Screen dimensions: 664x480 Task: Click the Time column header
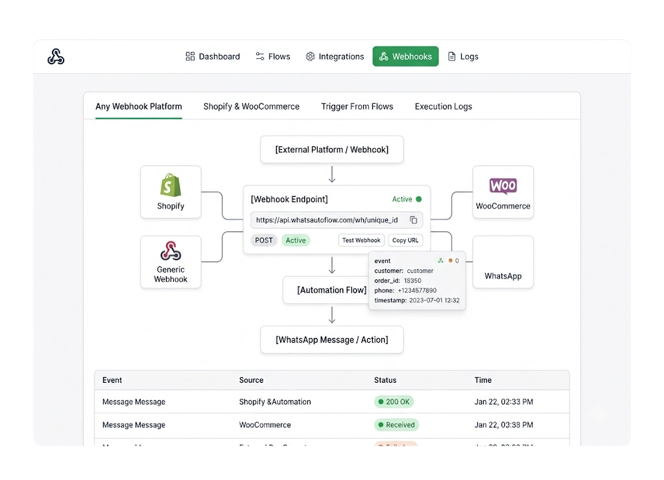[482, 380]
